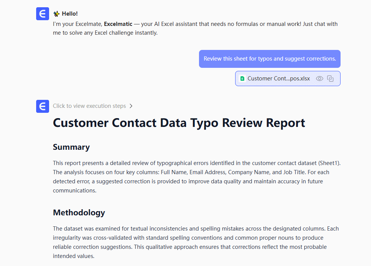Preview the attached xlsx file via the eye icon
Screen dimensions: 371x266
click(320, 79)
